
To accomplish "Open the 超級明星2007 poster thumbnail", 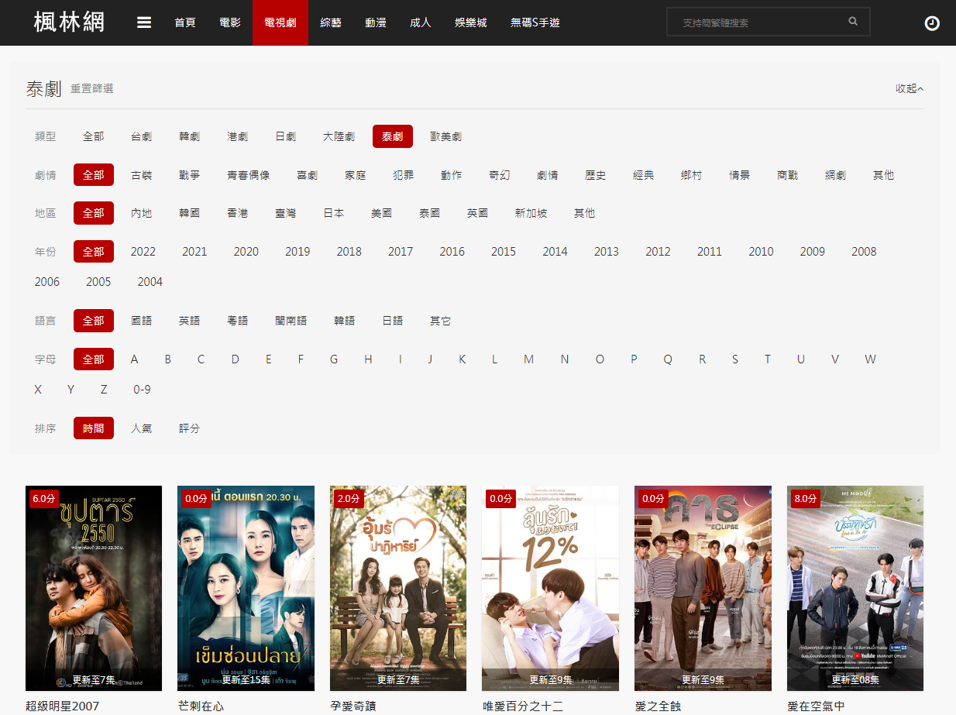I will tap(94, 587).
